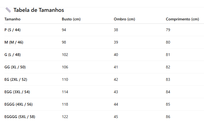This screenshot has height=123, width=204.
Task: Select the P (S / 44) size row
Action: 12,30
